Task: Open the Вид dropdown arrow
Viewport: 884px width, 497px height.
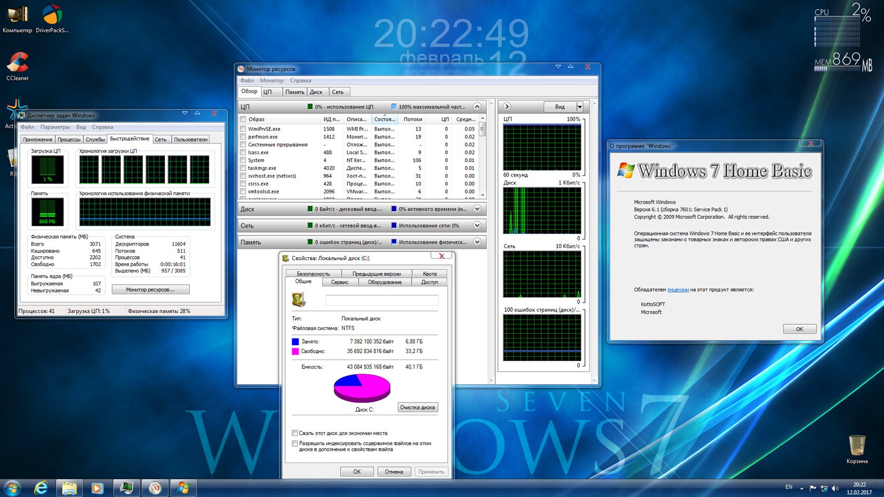Action: 579,107
